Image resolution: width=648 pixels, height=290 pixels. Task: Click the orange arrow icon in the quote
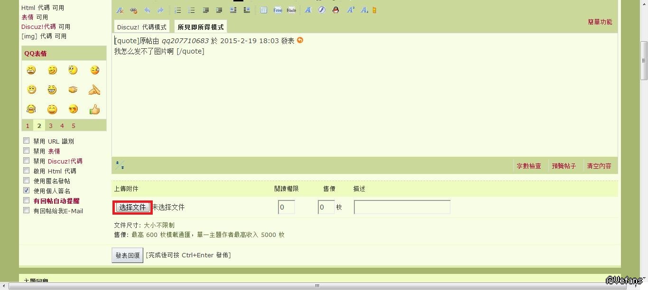point(300,40)
